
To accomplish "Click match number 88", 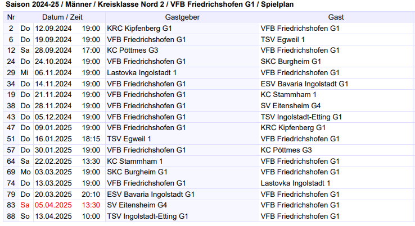I will click(x=11, y=216).
